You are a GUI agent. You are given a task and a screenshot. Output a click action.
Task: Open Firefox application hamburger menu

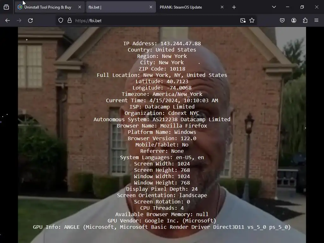click(316, 21)
